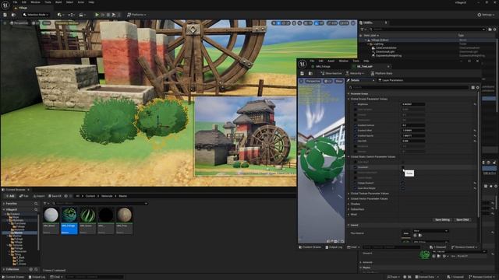Viewport: 499px width, 280px height.
Task: Open the Cinematics dropdown in main toolbar
Action: click(x=82, y=15)
